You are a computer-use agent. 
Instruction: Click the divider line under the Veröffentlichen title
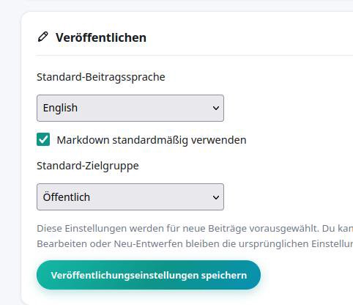point(194,55)
